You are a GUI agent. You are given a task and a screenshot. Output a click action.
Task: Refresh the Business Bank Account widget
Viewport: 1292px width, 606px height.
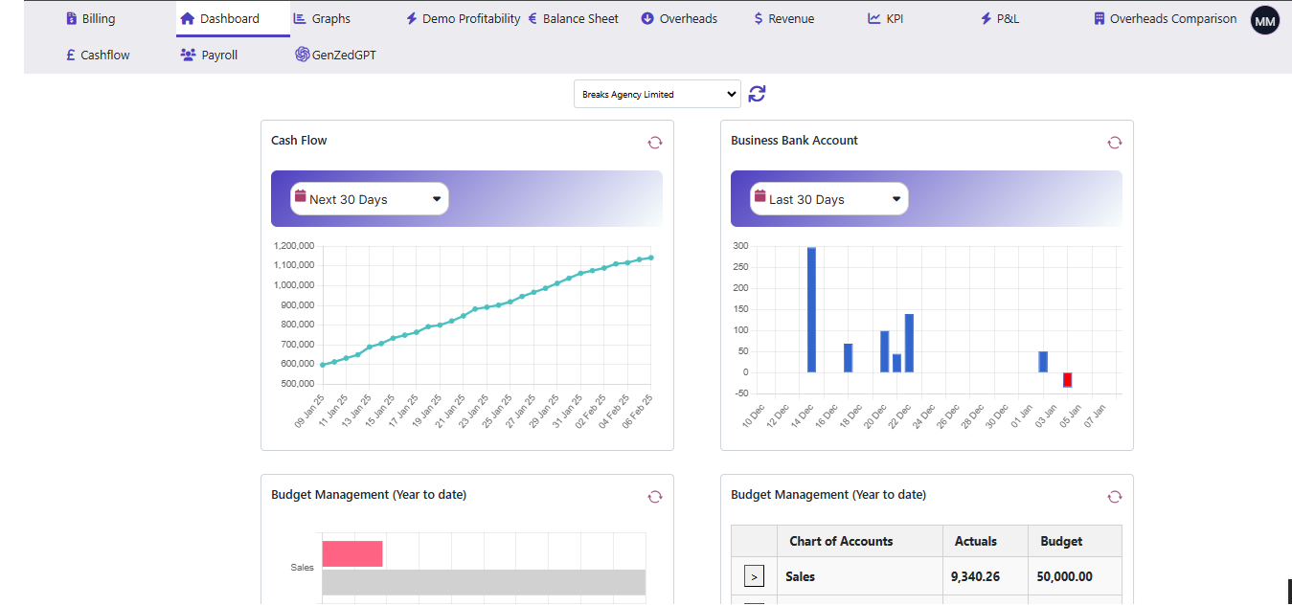coord(1114,143)
